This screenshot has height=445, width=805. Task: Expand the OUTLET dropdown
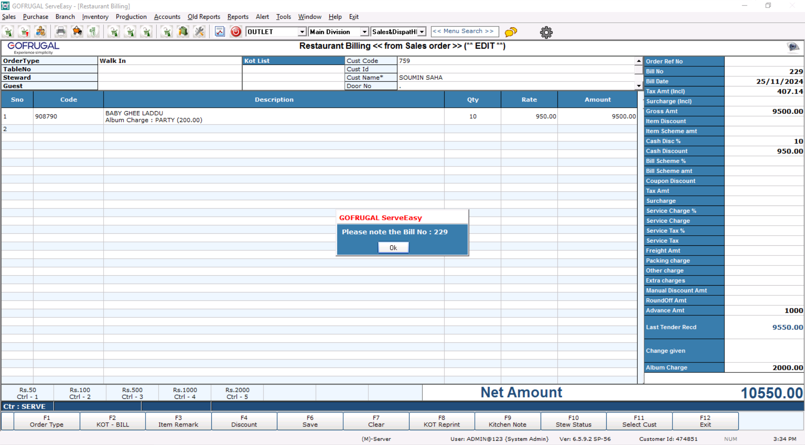click(302, 32)
